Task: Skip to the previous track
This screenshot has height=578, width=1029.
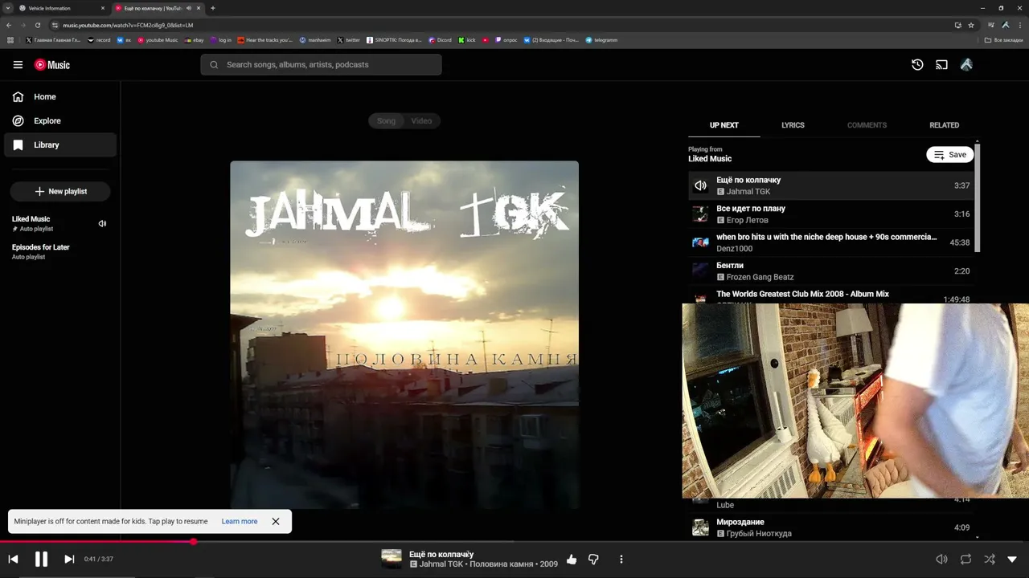Action: 13,559
